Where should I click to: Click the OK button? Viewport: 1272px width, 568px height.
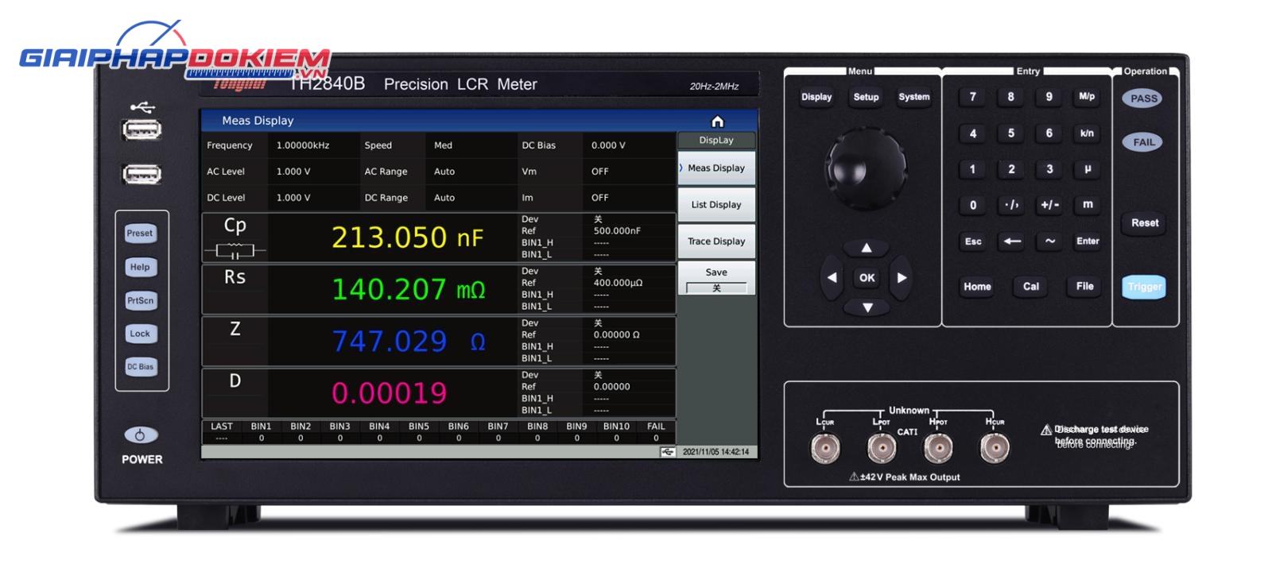[x=867, y=277]
